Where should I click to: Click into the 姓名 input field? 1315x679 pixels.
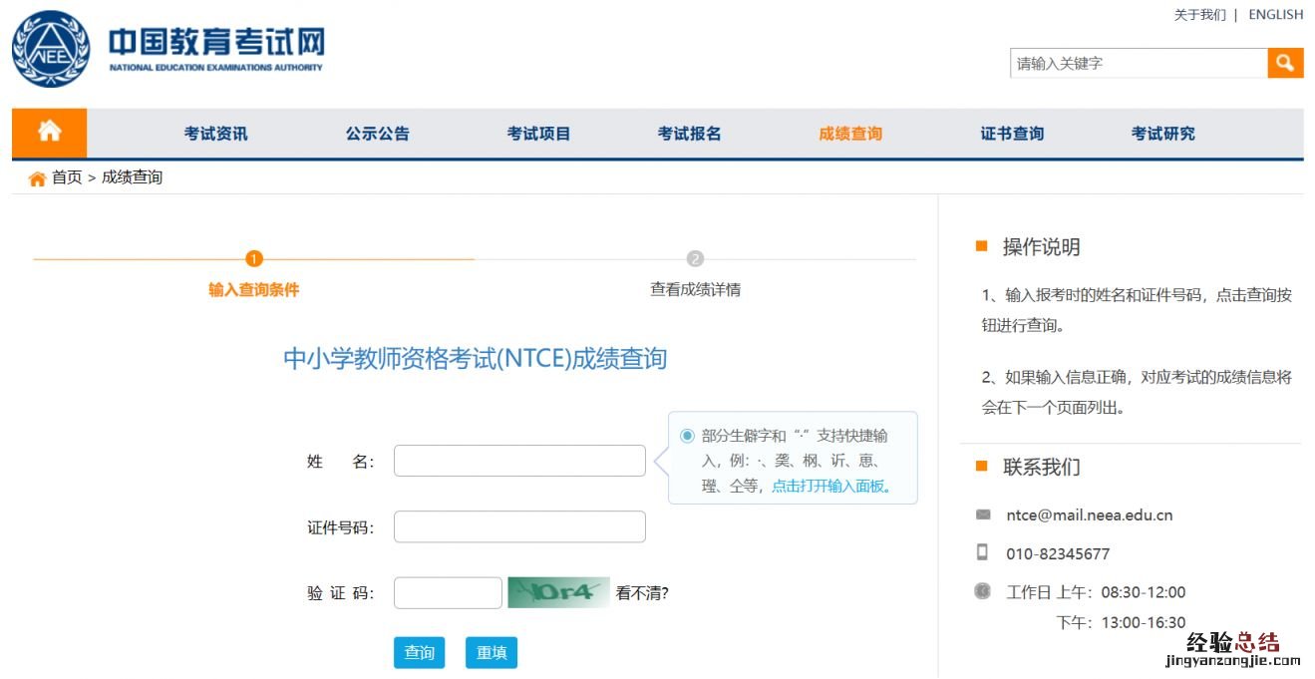(x=519, y=461)
